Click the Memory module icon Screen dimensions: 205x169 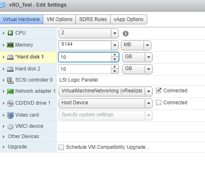pyautogui.click(x=10, y=45)
